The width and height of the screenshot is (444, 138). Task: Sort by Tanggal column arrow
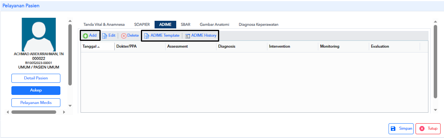point(98,47)
